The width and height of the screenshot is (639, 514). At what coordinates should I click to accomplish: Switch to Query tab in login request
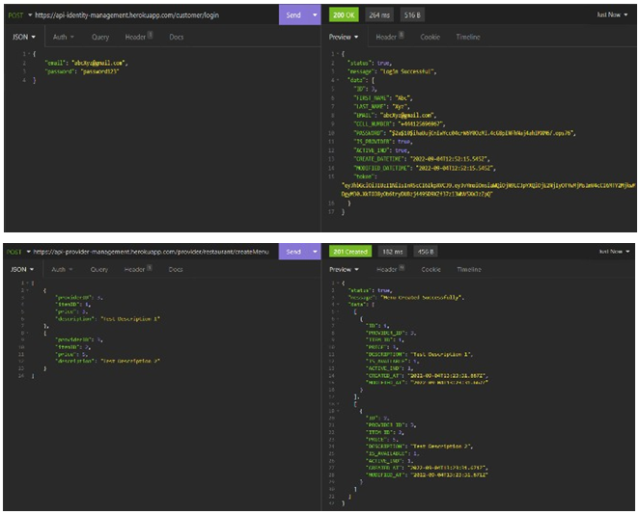click(99, 37)
